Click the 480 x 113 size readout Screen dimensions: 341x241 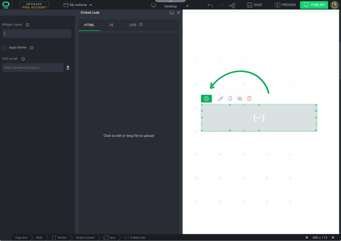320,238
